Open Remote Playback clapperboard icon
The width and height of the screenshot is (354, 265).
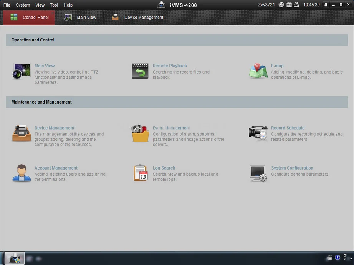[x=140, y=71]
